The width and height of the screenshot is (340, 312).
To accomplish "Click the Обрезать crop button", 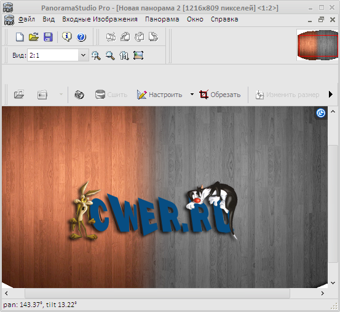I will [x=220, y=95].
